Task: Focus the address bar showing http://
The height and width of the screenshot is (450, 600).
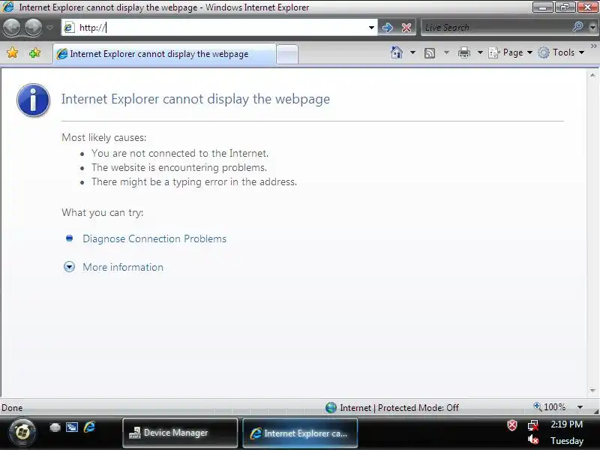Action: coord(220,28)
